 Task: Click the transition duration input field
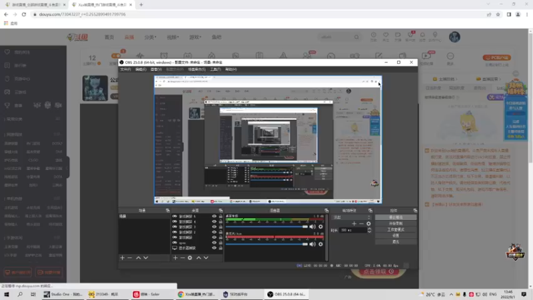tap(353, 230)
